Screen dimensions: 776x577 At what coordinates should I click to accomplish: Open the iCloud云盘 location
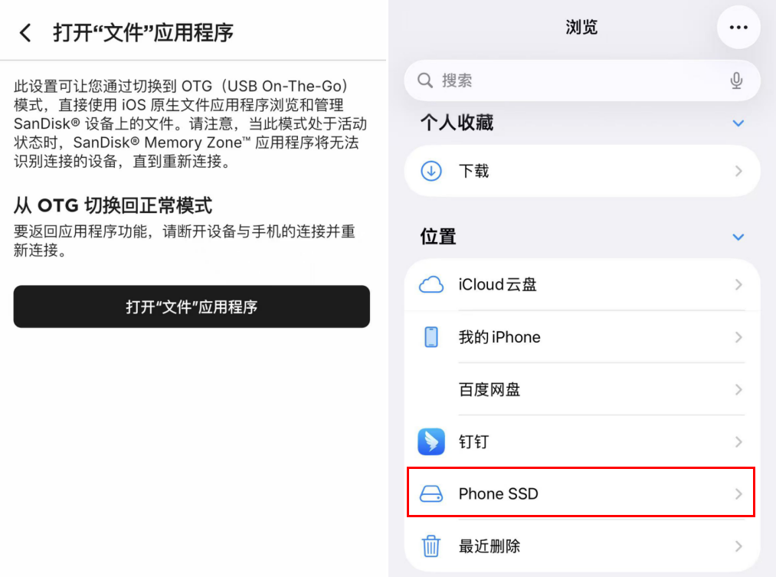498,285
